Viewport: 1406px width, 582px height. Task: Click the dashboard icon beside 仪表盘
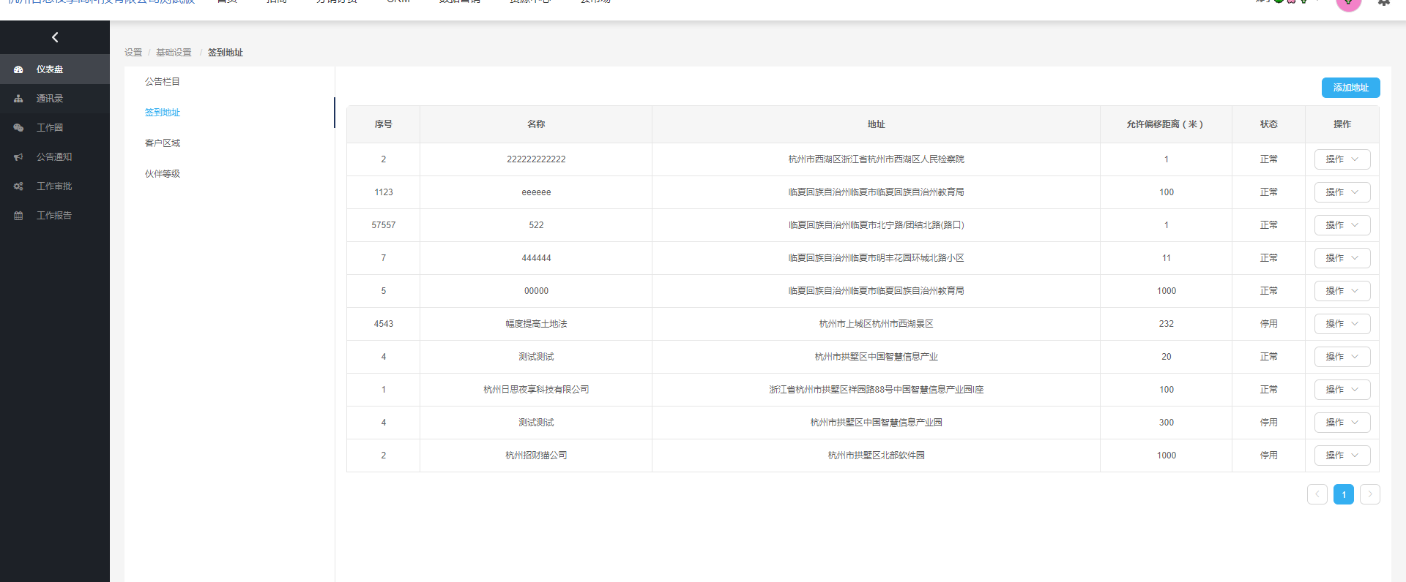18,69
